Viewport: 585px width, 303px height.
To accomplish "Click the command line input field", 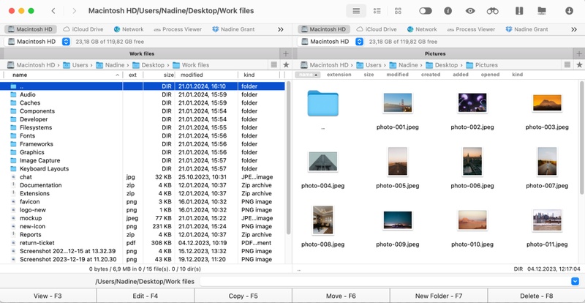I will point(385,281).
